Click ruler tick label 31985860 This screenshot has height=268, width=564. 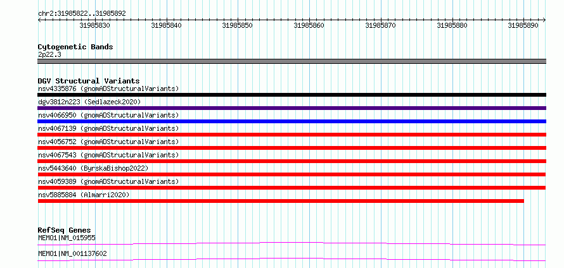coord(309,25)
